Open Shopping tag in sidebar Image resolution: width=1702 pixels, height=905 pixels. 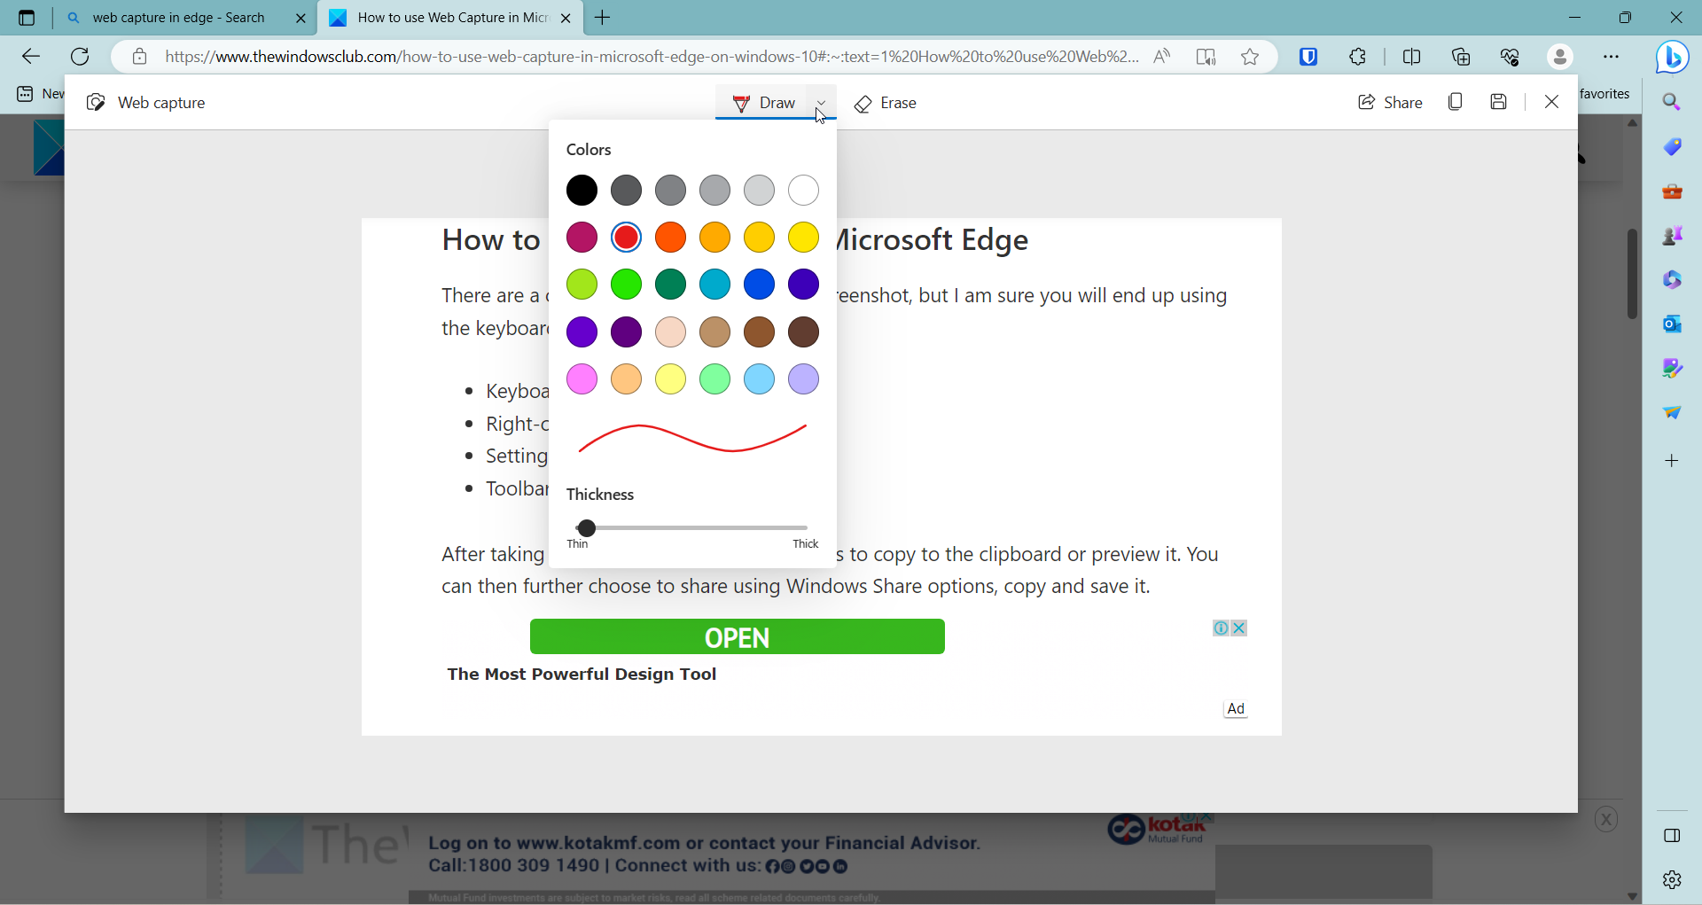pyautogui.click(x=1672, y=147)
